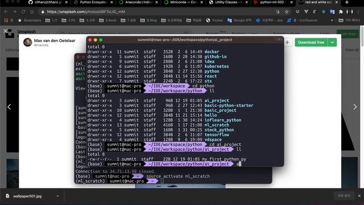Close the downloads bar

359,196
